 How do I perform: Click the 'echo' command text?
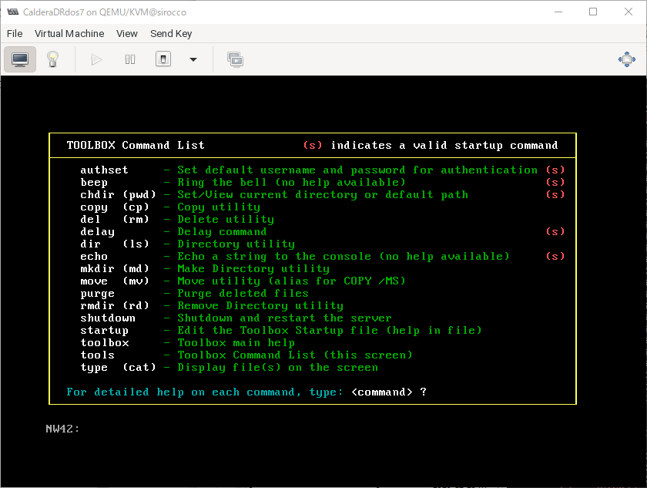[94, 257]
